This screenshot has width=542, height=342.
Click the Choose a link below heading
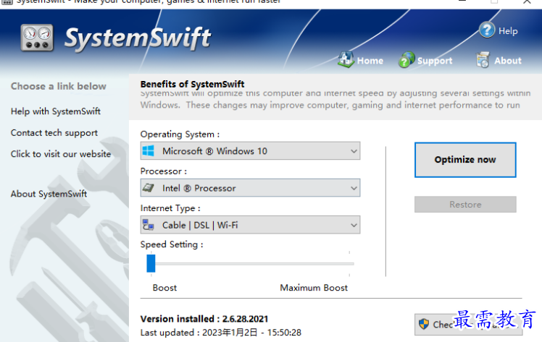pyautogui.click(x=59, y=86)
